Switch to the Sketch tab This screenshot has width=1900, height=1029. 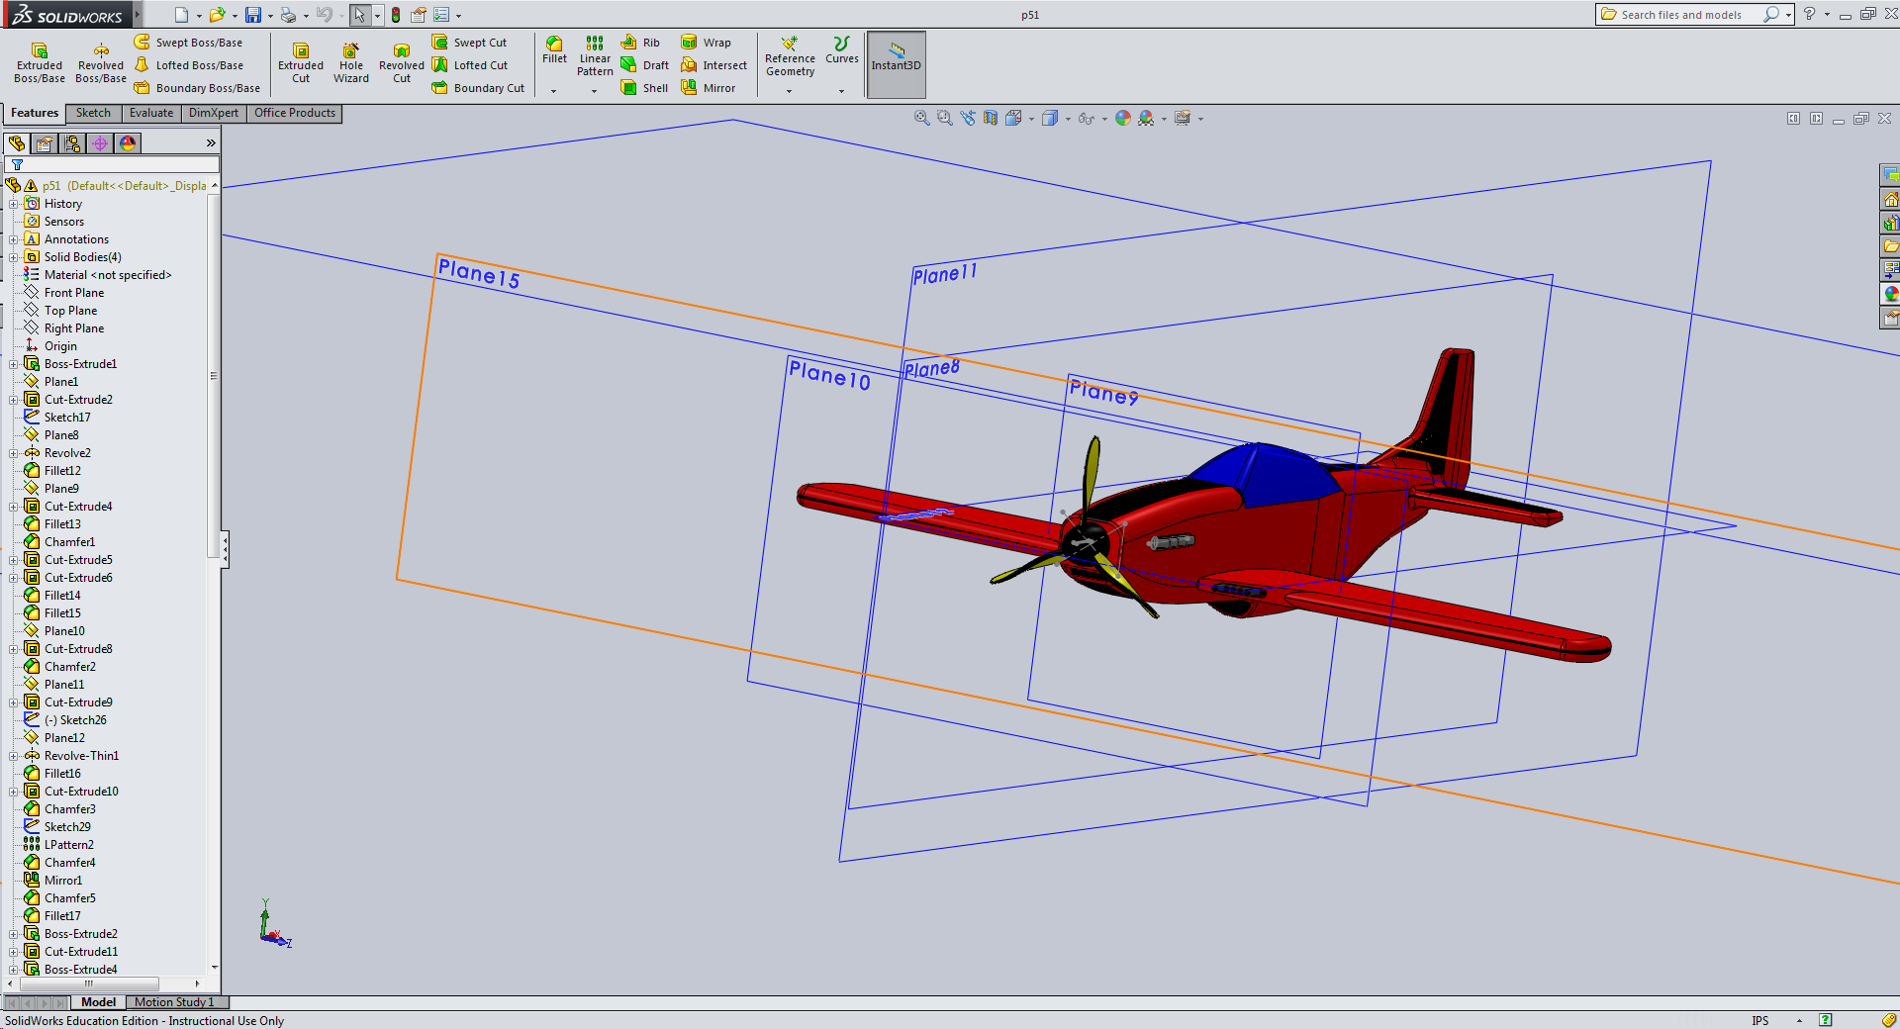[x=94, y=113]
